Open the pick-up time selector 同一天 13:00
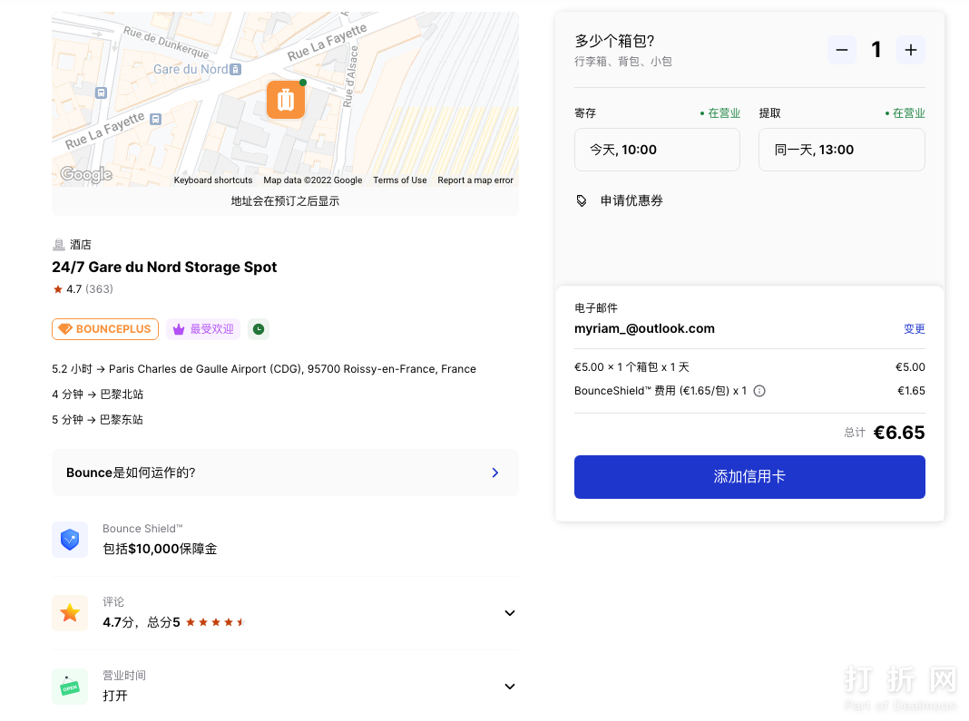The height and width of the screenshot is (721, 969). (841, 150)
